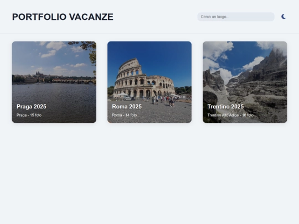Image resolution: width=299 pixels, height=224 pixels.
Task: Click the Colosseum in the Roma photo
Action: tap(143, 80)
